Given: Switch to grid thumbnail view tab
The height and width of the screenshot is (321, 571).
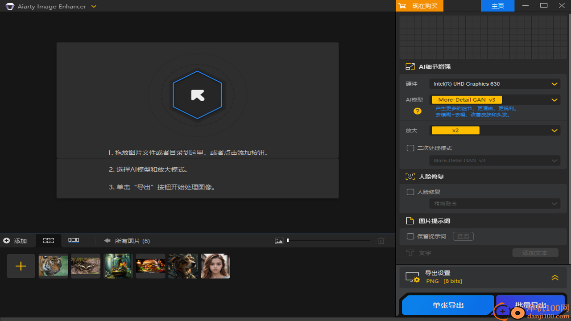Looking at the screenshot, I should [49, 240].
